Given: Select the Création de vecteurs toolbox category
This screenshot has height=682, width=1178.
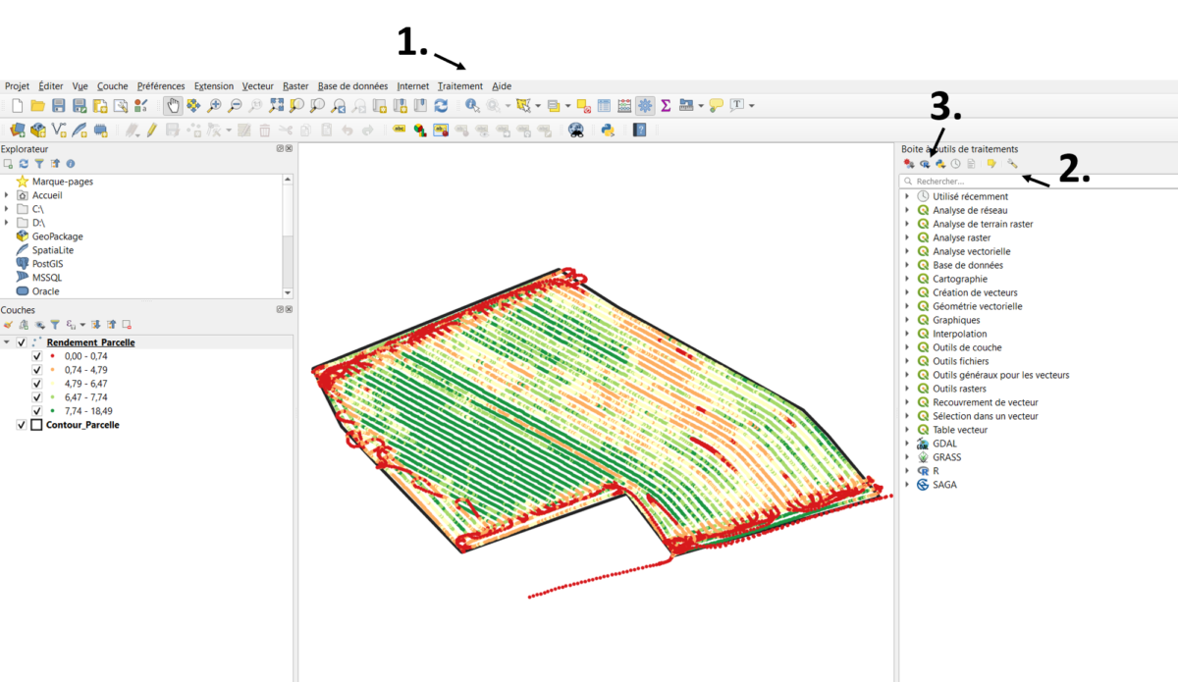Looking at the screenshot, I should pyautogui.click(x=976, y=292).
